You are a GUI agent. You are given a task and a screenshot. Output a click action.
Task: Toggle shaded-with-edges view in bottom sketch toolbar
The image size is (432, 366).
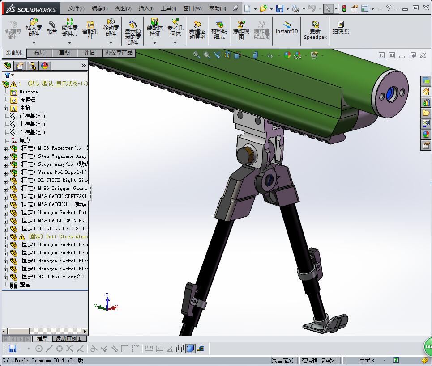pos(191,348)
